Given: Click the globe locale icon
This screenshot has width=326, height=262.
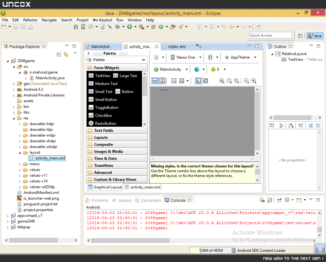Looking at the screenshot, I should tap(197, 69).
